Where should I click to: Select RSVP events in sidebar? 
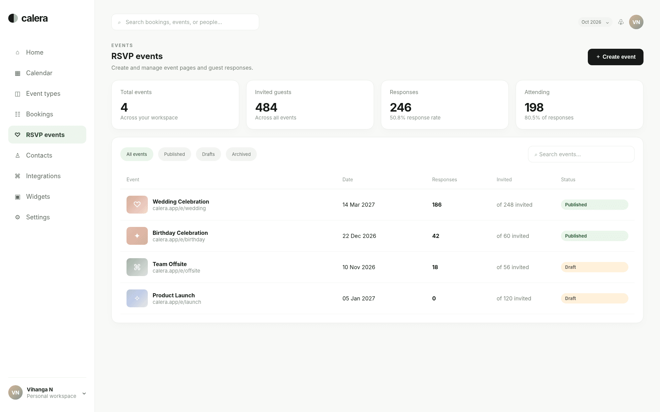click(x=47, y=135)
